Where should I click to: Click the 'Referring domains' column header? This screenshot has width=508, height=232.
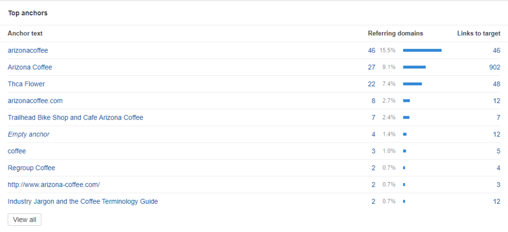click(x=395, y=34)
